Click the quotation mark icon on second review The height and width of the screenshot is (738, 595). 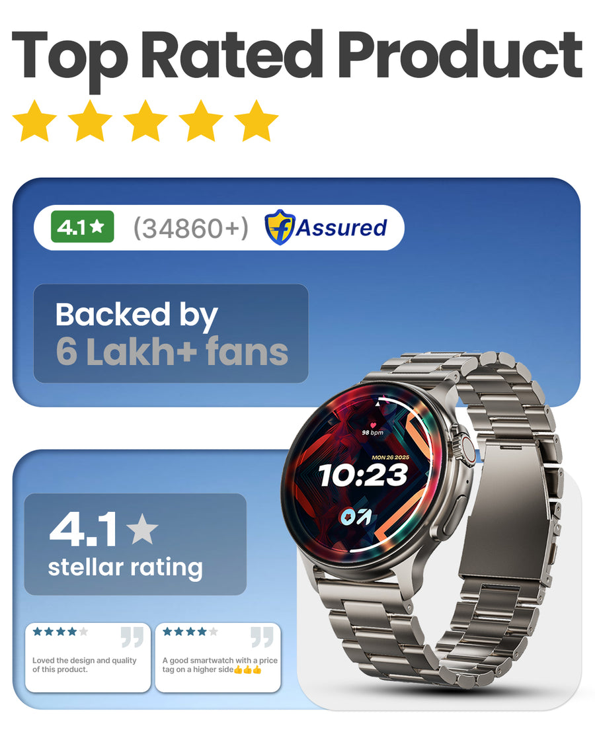[x=262, y=637]
